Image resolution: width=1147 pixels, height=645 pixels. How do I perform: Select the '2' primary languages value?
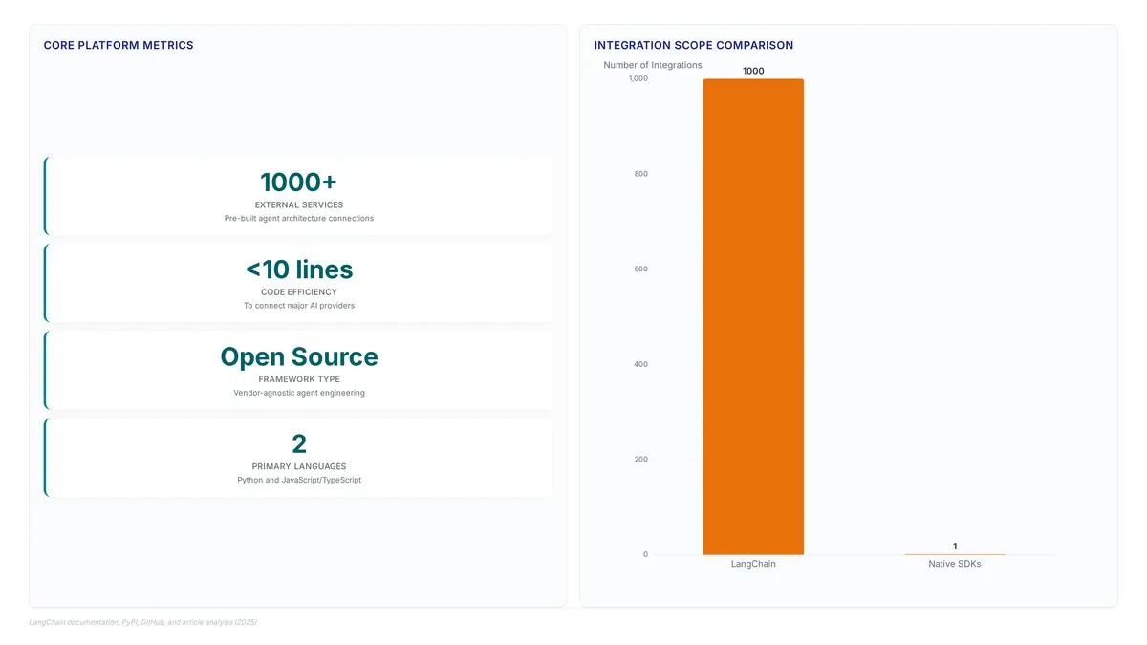pyautogui.click(x=299, y=443)
